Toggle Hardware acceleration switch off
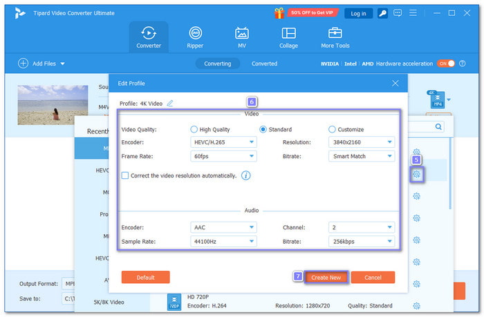The image size is (484, 317). [x=446, y=64]
